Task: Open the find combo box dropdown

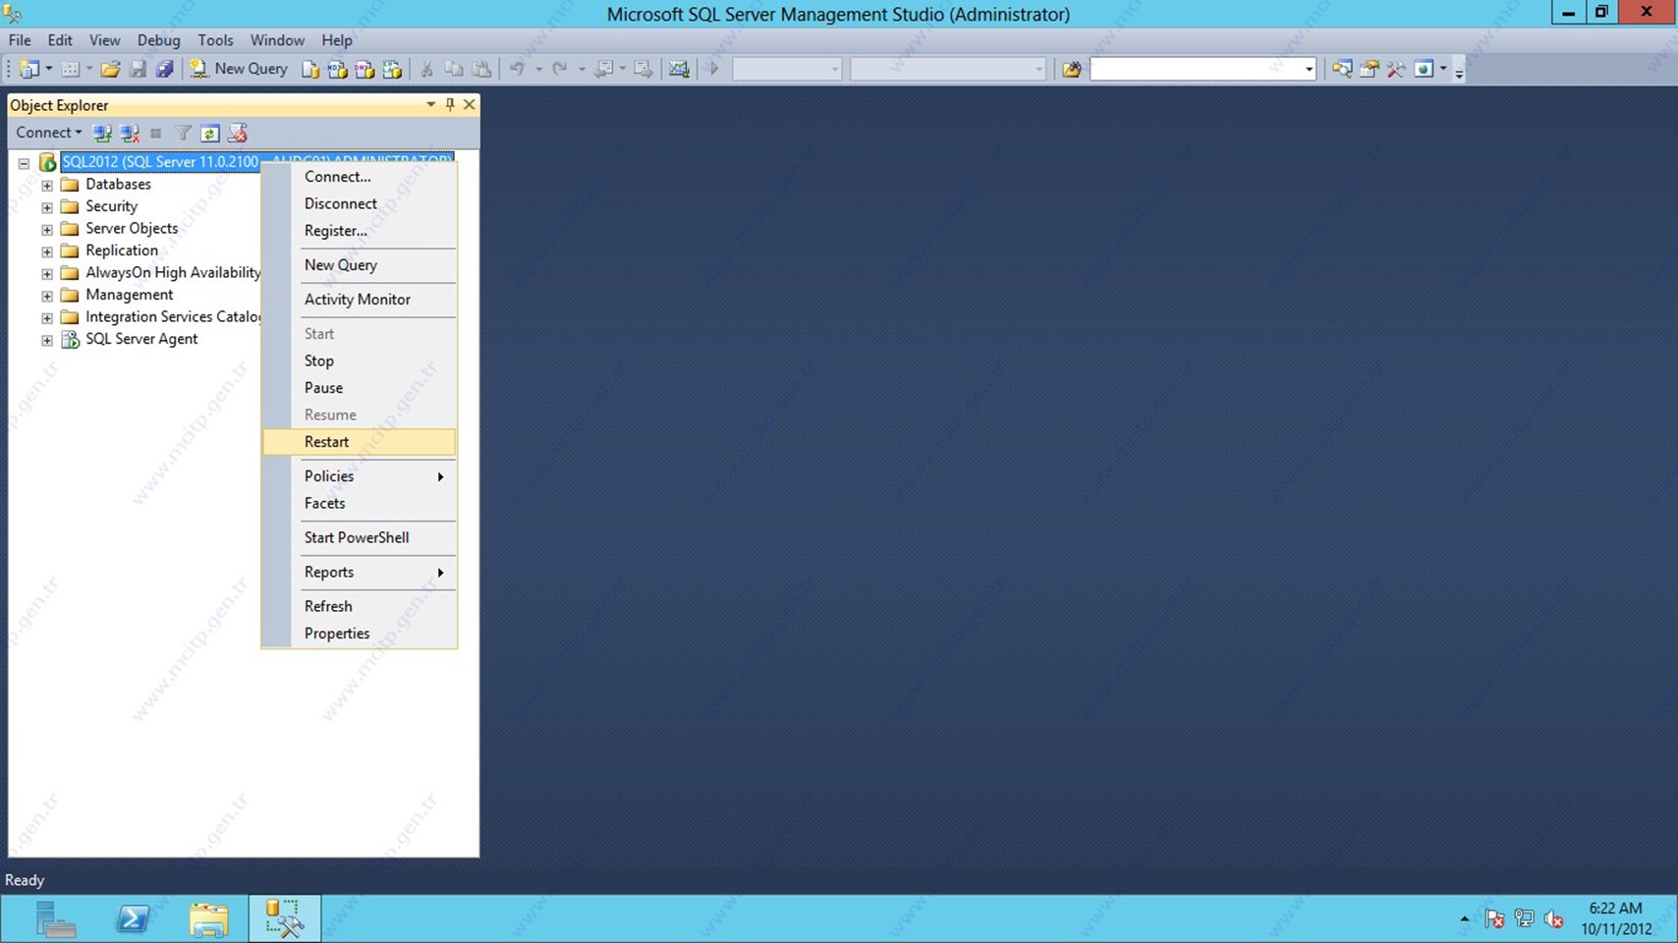Action: (x=1308, y=69)
